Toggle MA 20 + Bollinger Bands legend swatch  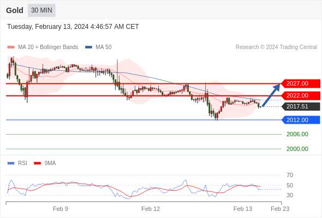coord(11,47)
